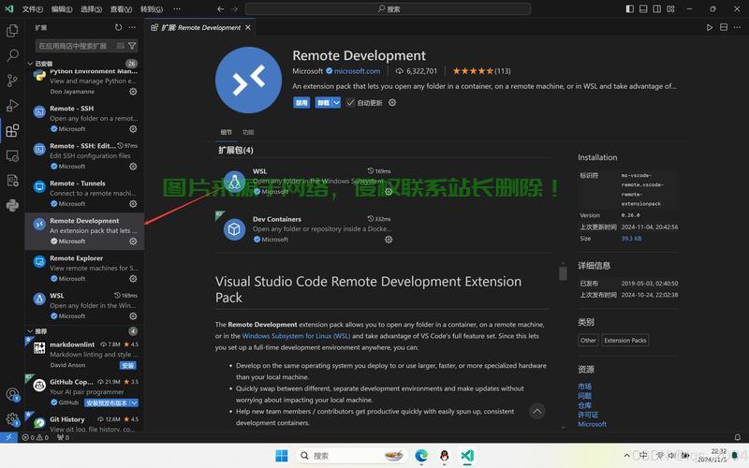Close the Remote Development editor tab
This screenshot has height=468, width=749.
pos(248,28)
